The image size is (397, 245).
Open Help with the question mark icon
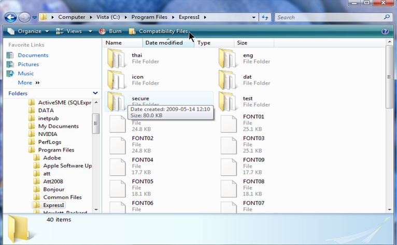pos(385,32)
